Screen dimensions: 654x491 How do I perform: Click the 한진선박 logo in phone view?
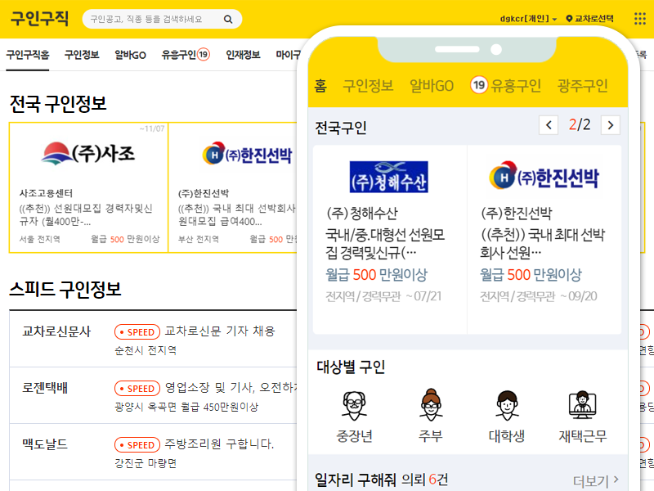click(x=544, y=176)
